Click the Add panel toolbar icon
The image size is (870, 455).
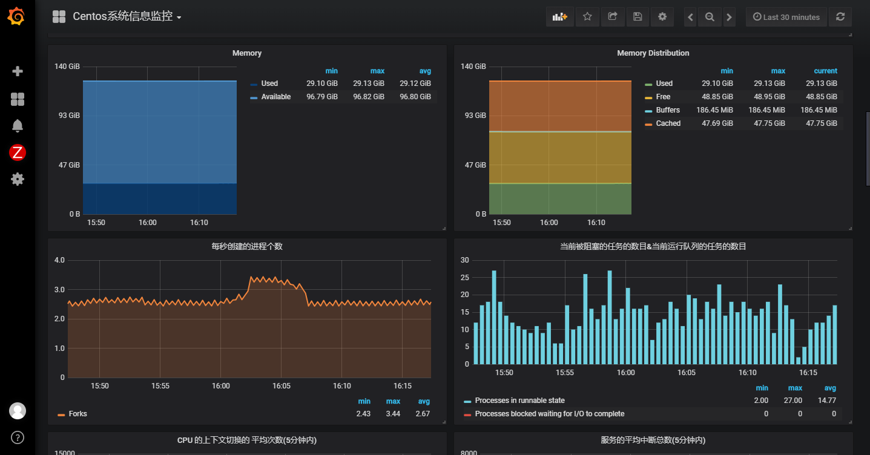(x=559, y=17)
